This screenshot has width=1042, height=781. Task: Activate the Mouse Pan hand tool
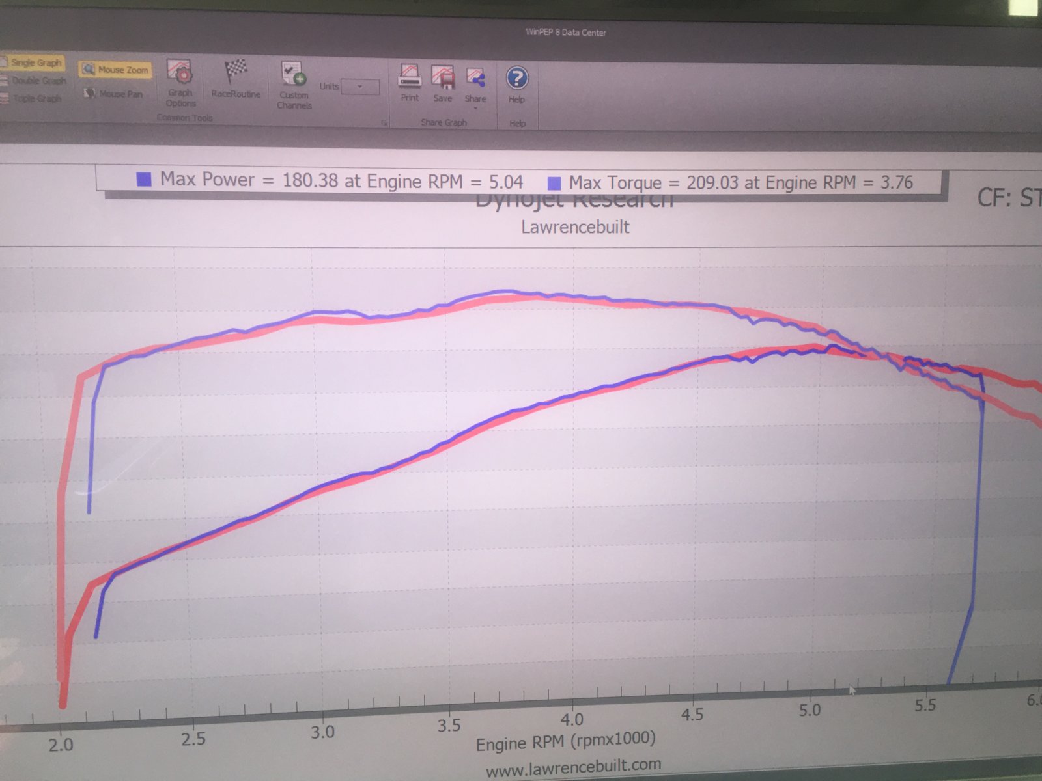(x=113, y=94)
